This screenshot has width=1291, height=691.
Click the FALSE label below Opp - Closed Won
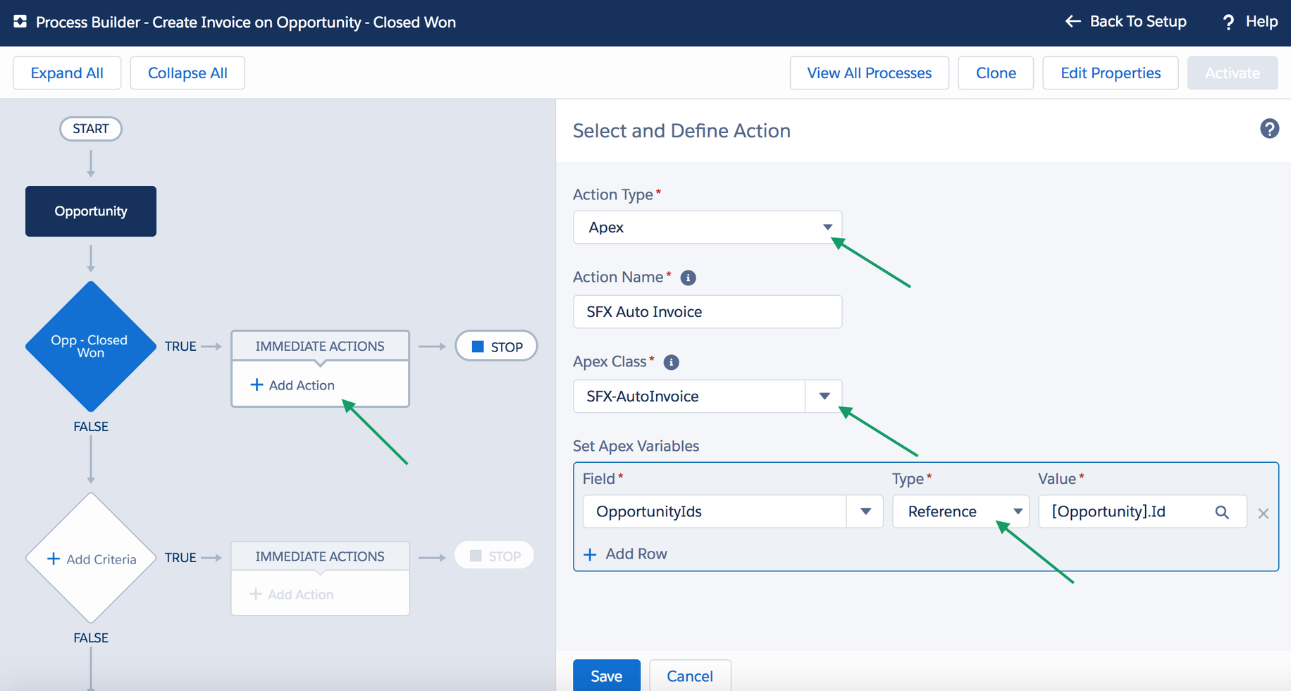pos(91,427)
